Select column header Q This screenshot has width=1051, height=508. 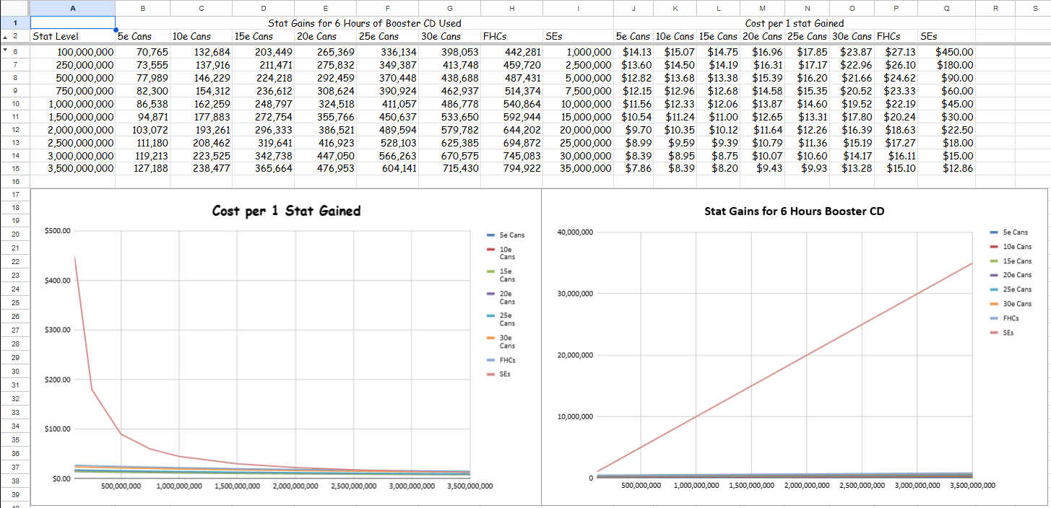[946, 8]
